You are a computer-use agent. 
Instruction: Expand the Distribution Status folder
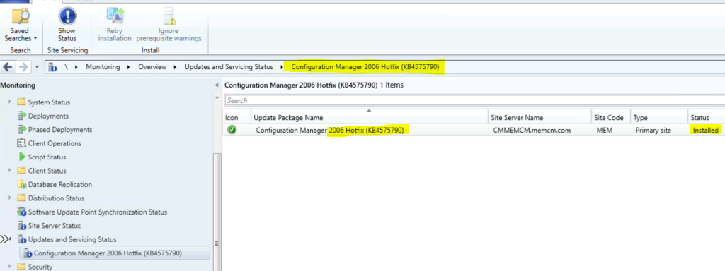10,198
